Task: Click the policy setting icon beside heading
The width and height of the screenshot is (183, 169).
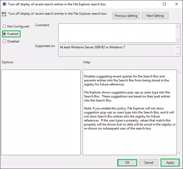Action: click(4, 14)
